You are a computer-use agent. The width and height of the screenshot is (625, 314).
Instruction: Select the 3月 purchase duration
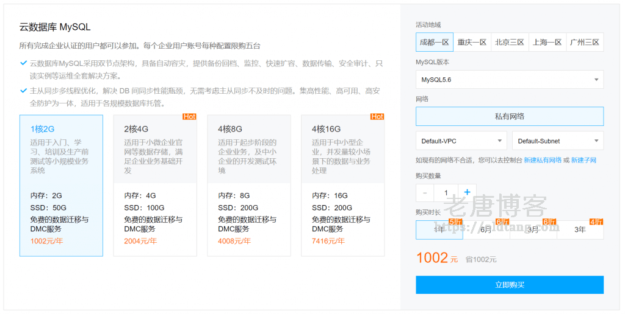(533, 230)
